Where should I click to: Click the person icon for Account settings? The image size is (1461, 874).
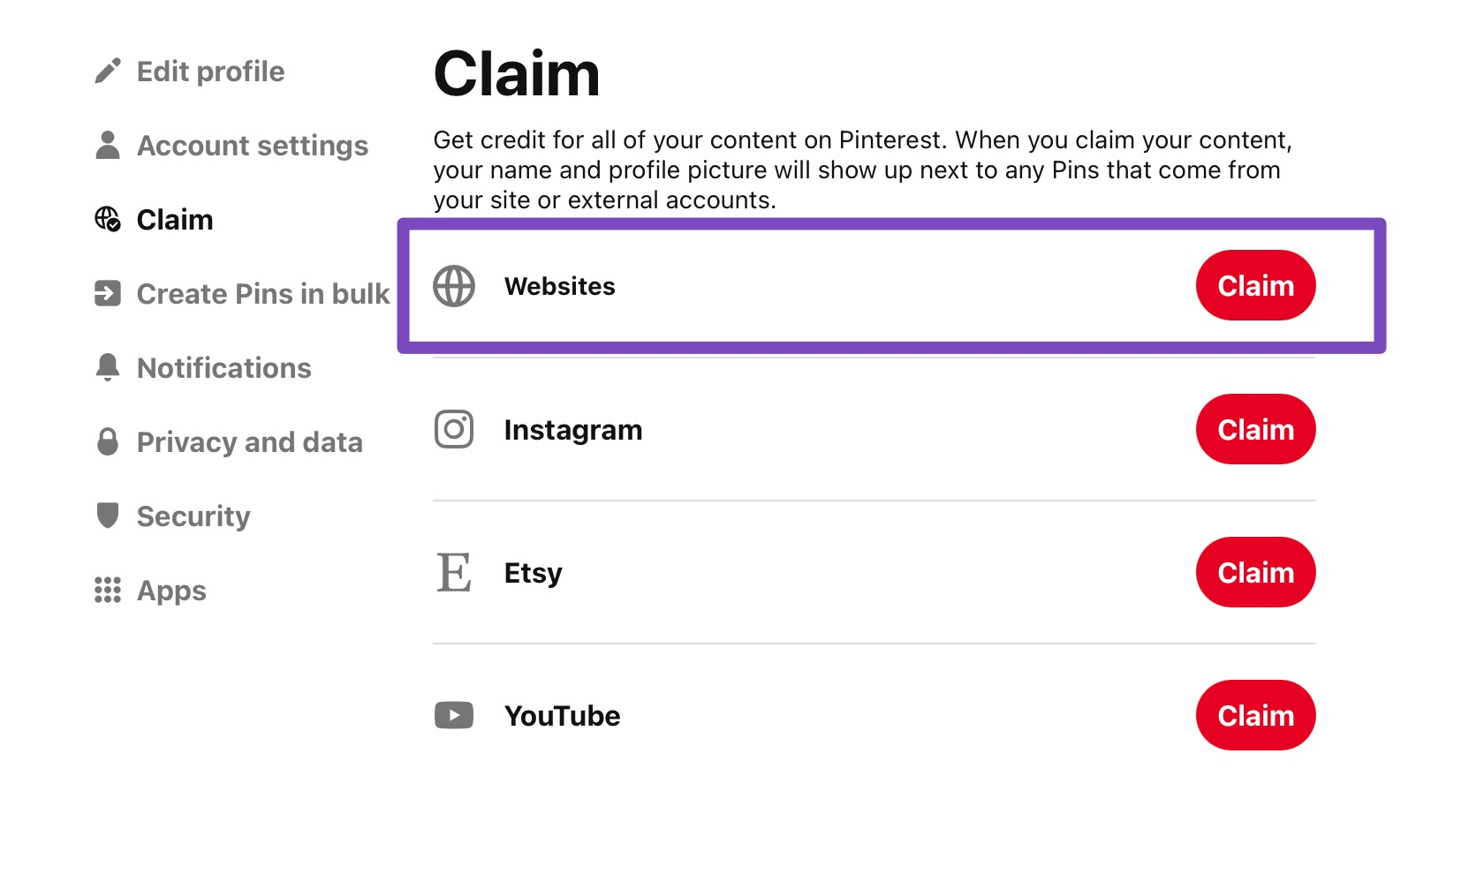pyautogui.click(x=108, y=146)
